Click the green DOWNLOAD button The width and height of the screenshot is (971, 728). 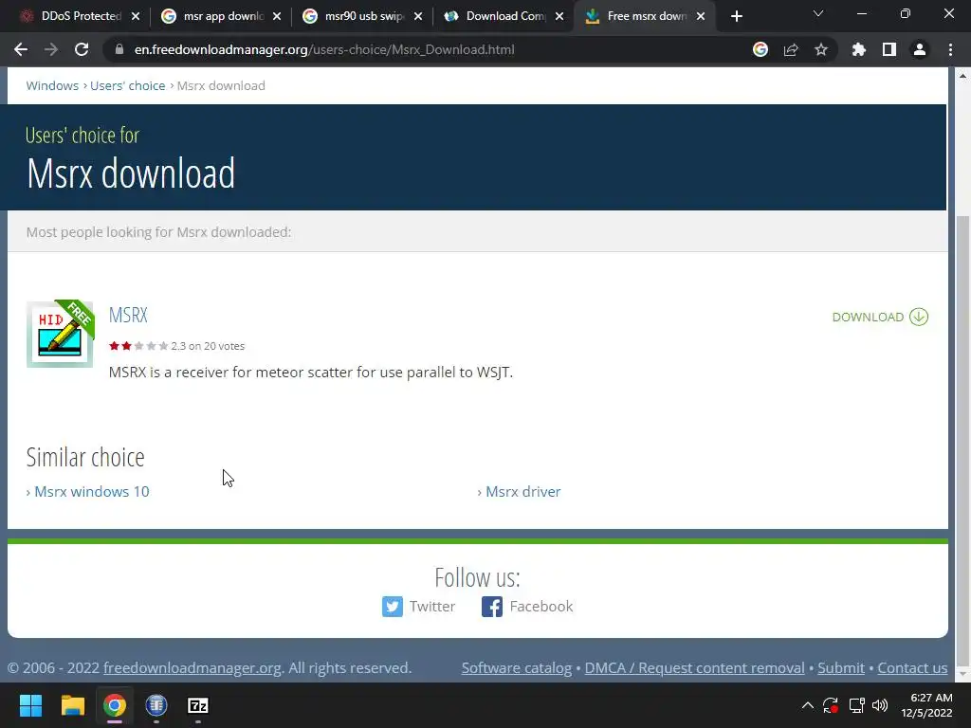pos(880,317)
